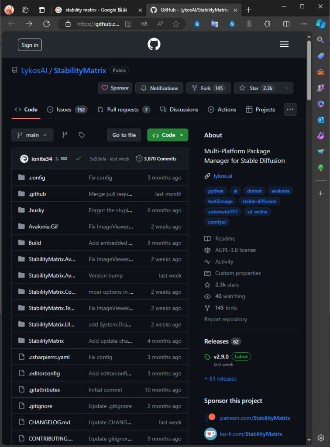Add page to favorites star icon
The width and height of the screenshot is (330, 447).
[176, 24]
